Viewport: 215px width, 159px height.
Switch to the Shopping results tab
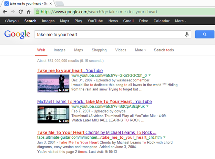coord(99,50)
